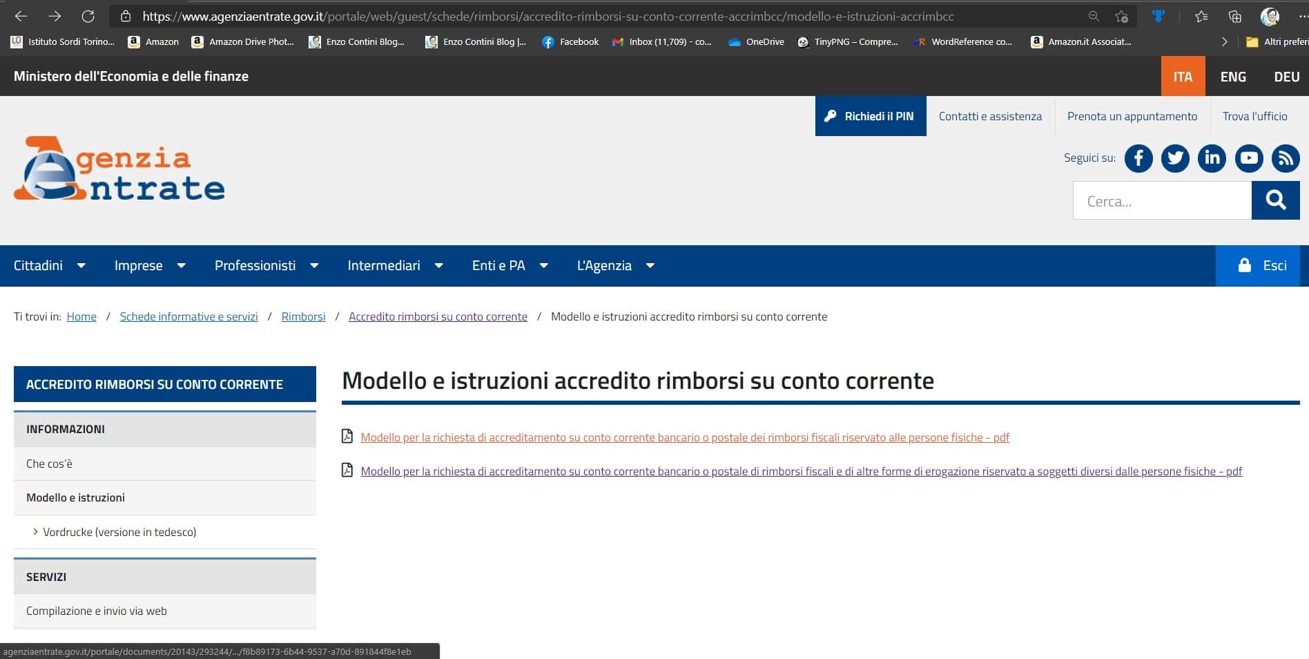This screenshot has height=659, width=1309.
Task: Click into the Cerca search field
Action: 1161,201
